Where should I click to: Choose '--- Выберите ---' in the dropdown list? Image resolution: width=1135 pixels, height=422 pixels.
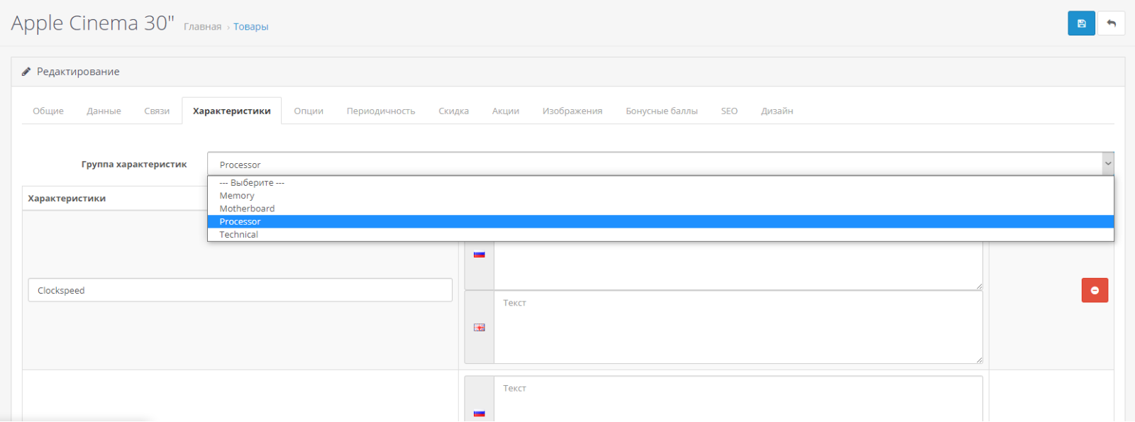(x=660, y=183)
